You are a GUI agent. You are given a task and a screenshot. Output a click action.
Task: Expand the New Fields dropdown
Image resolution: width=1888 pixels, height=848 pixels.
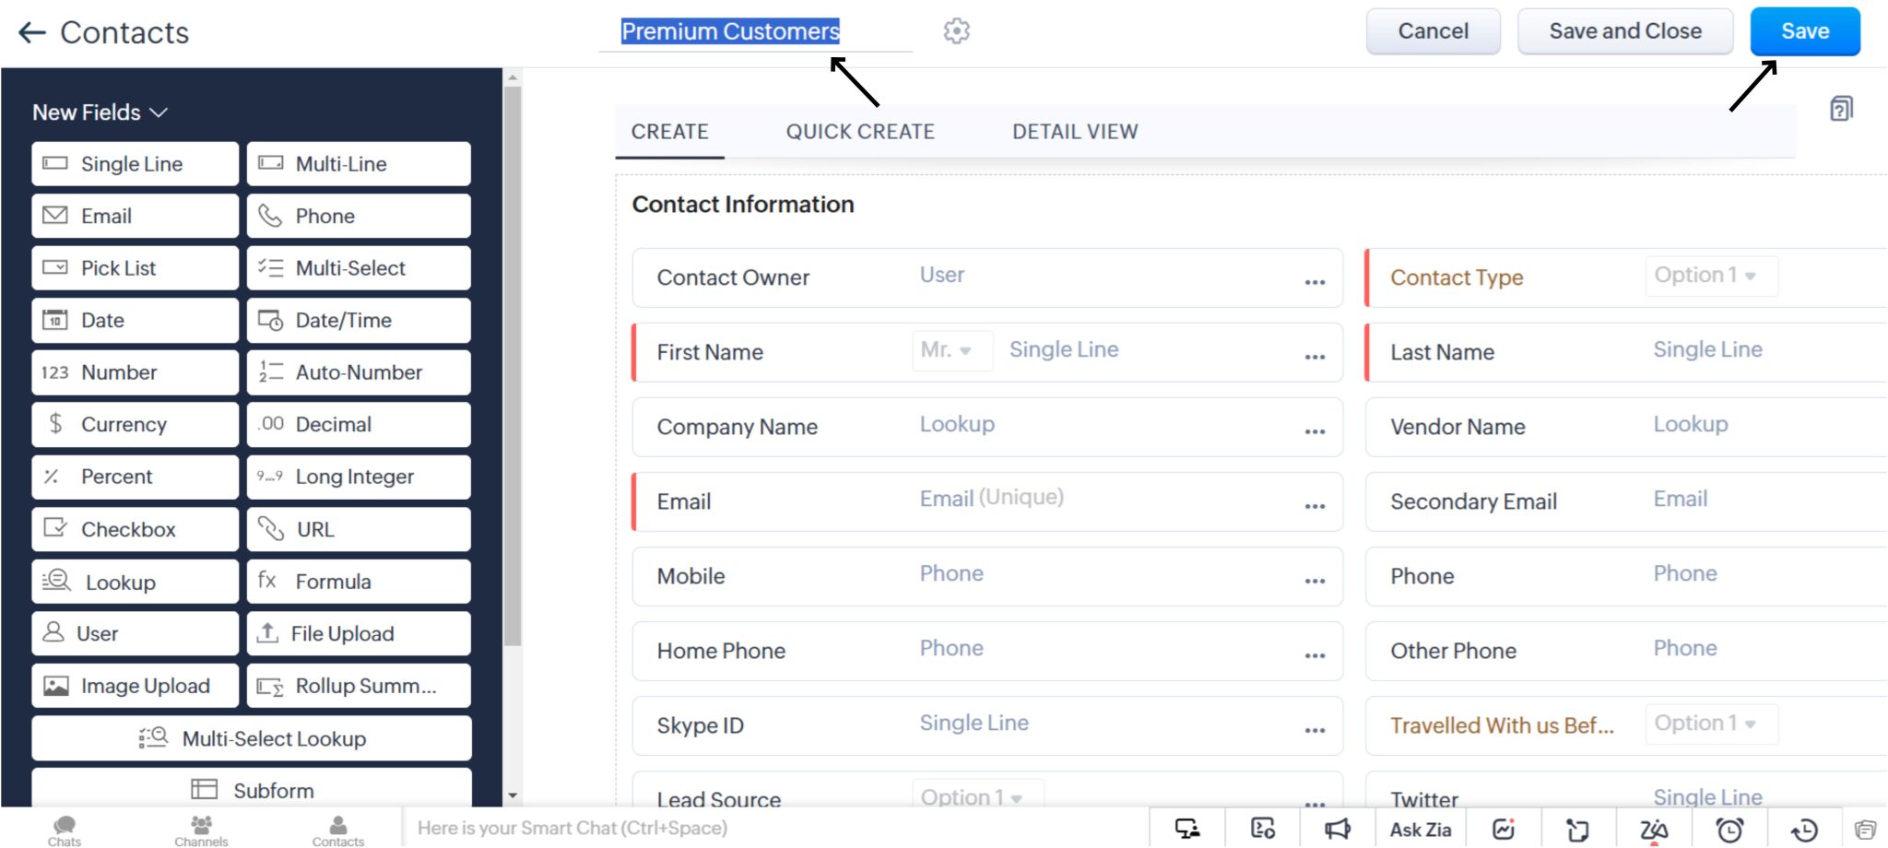coord(100,112)
